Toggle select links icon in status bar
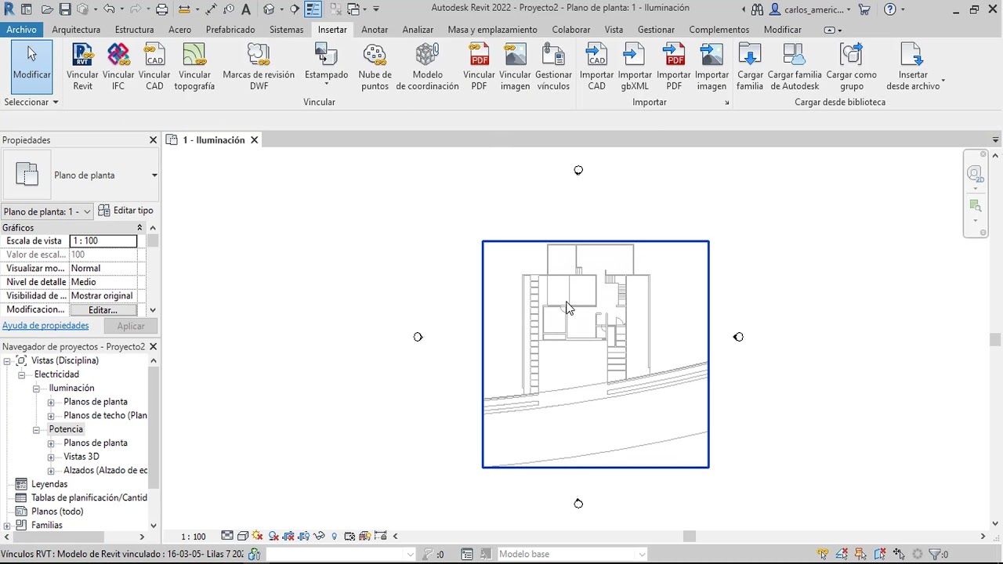 click(822, 554)
